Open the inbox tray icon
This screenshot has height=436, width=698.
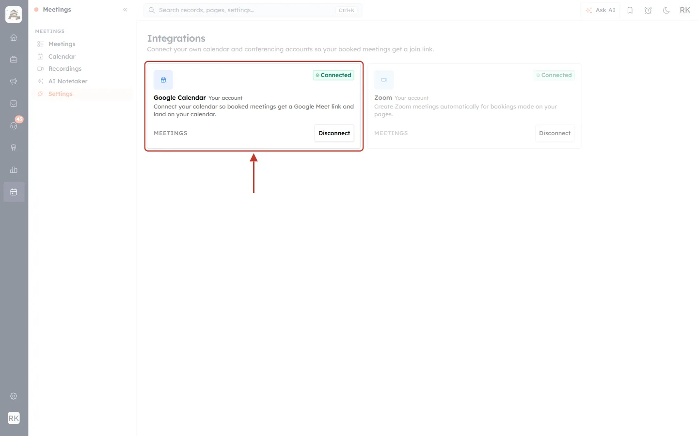pos(14,104)
